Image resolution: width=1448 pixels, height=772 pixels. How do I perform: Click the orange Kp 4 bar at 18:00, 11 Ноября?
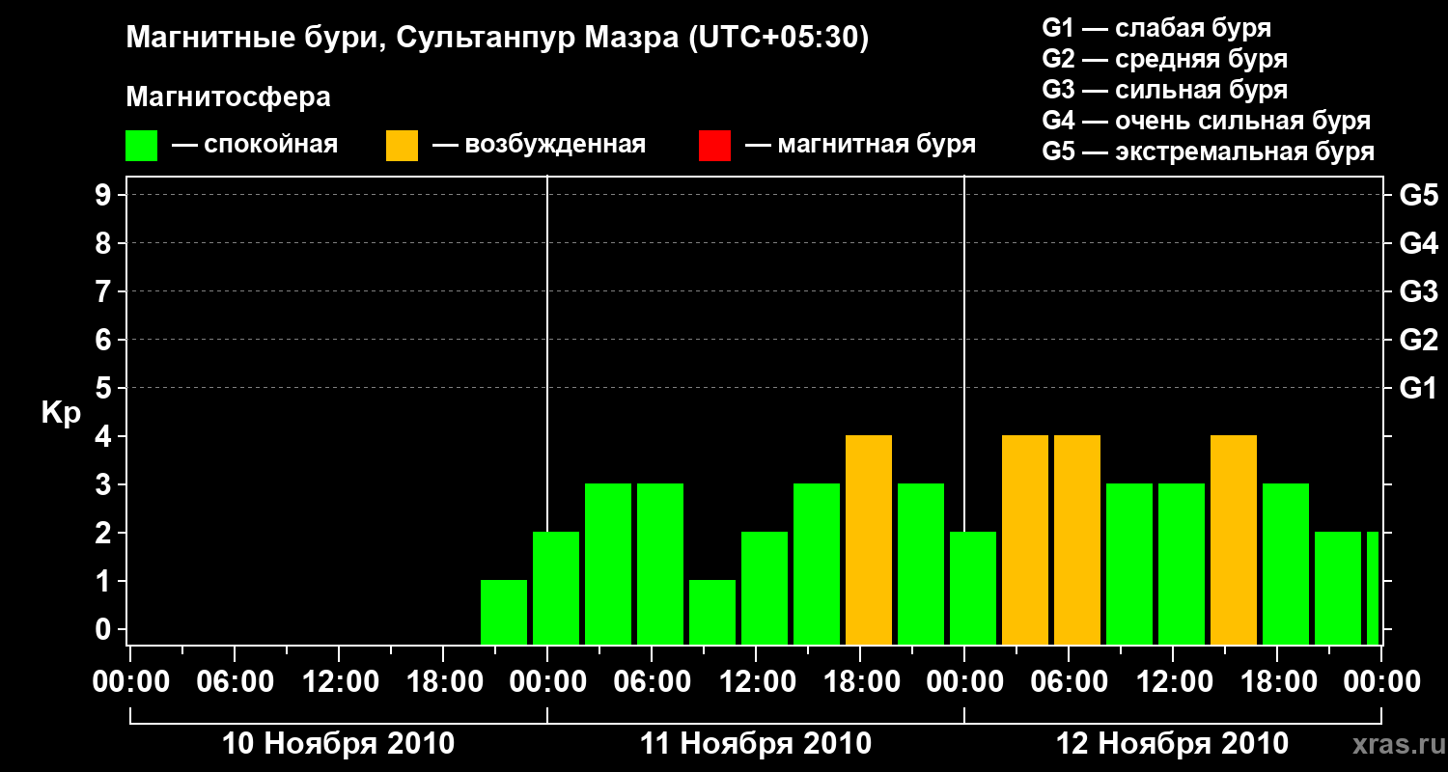[x=869, y=539]
